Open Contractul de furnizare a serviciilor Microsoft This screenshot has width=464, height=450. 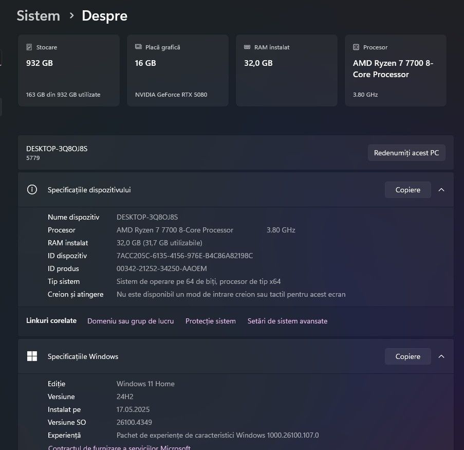click(x=119, y=447)
